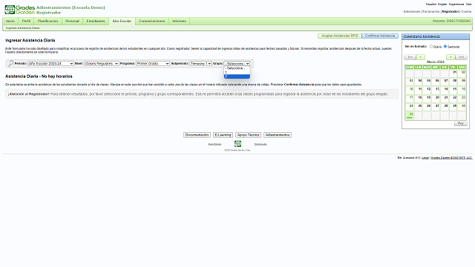Select March 01 in the calendar
This screenshot has width=475, height=267.
click(453, 73)
